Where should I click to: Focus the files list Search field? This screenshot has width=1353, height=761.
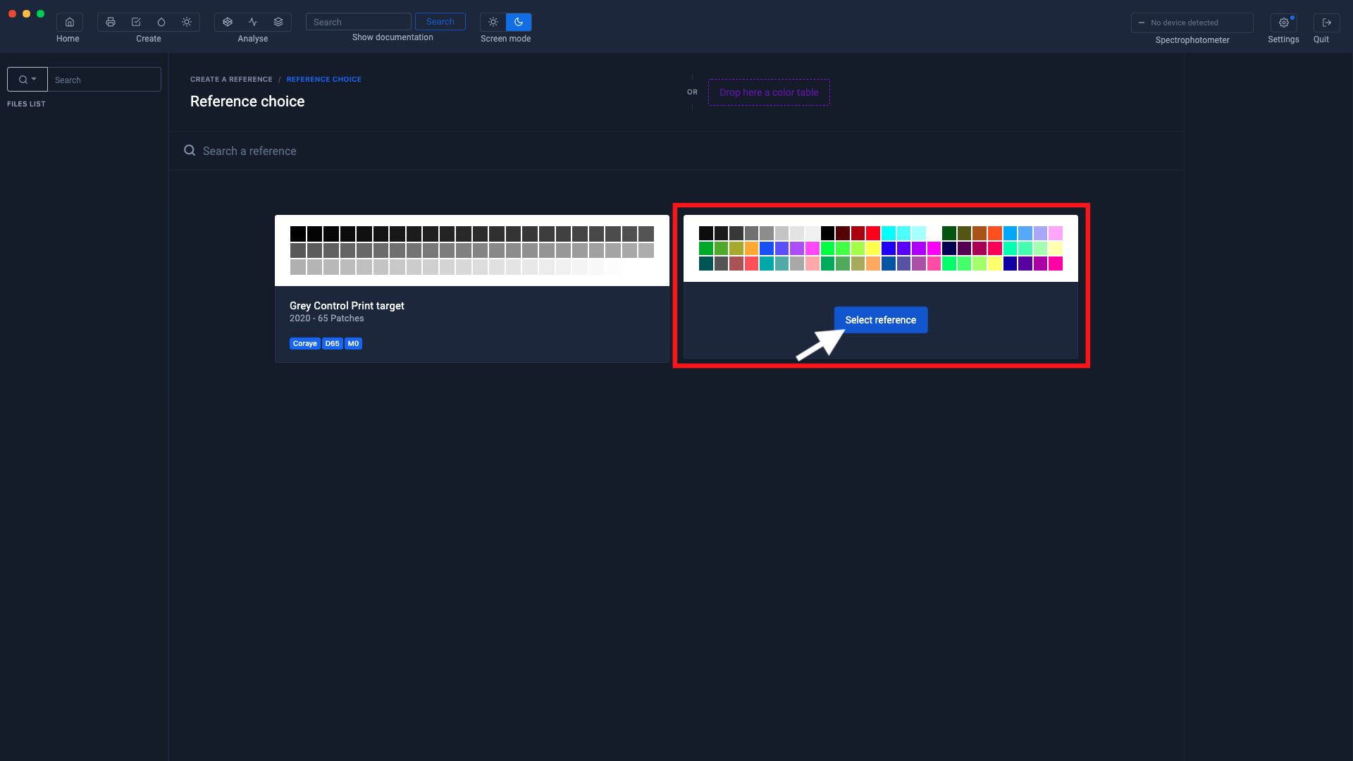pyautogui.click(x=104, y=80)
